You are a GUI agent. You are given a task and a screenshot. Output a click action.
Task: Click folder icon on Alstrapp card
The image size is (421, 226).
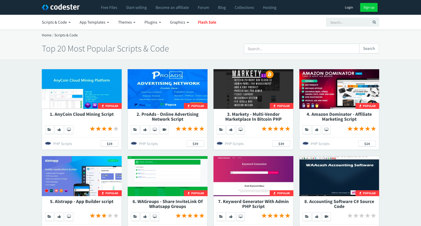coord(49,216)
